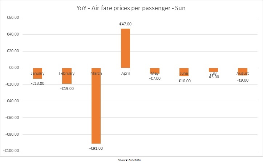Click the February orange bar
The width and height of the screenshot is (263, 165).
(x=67, y=76)
